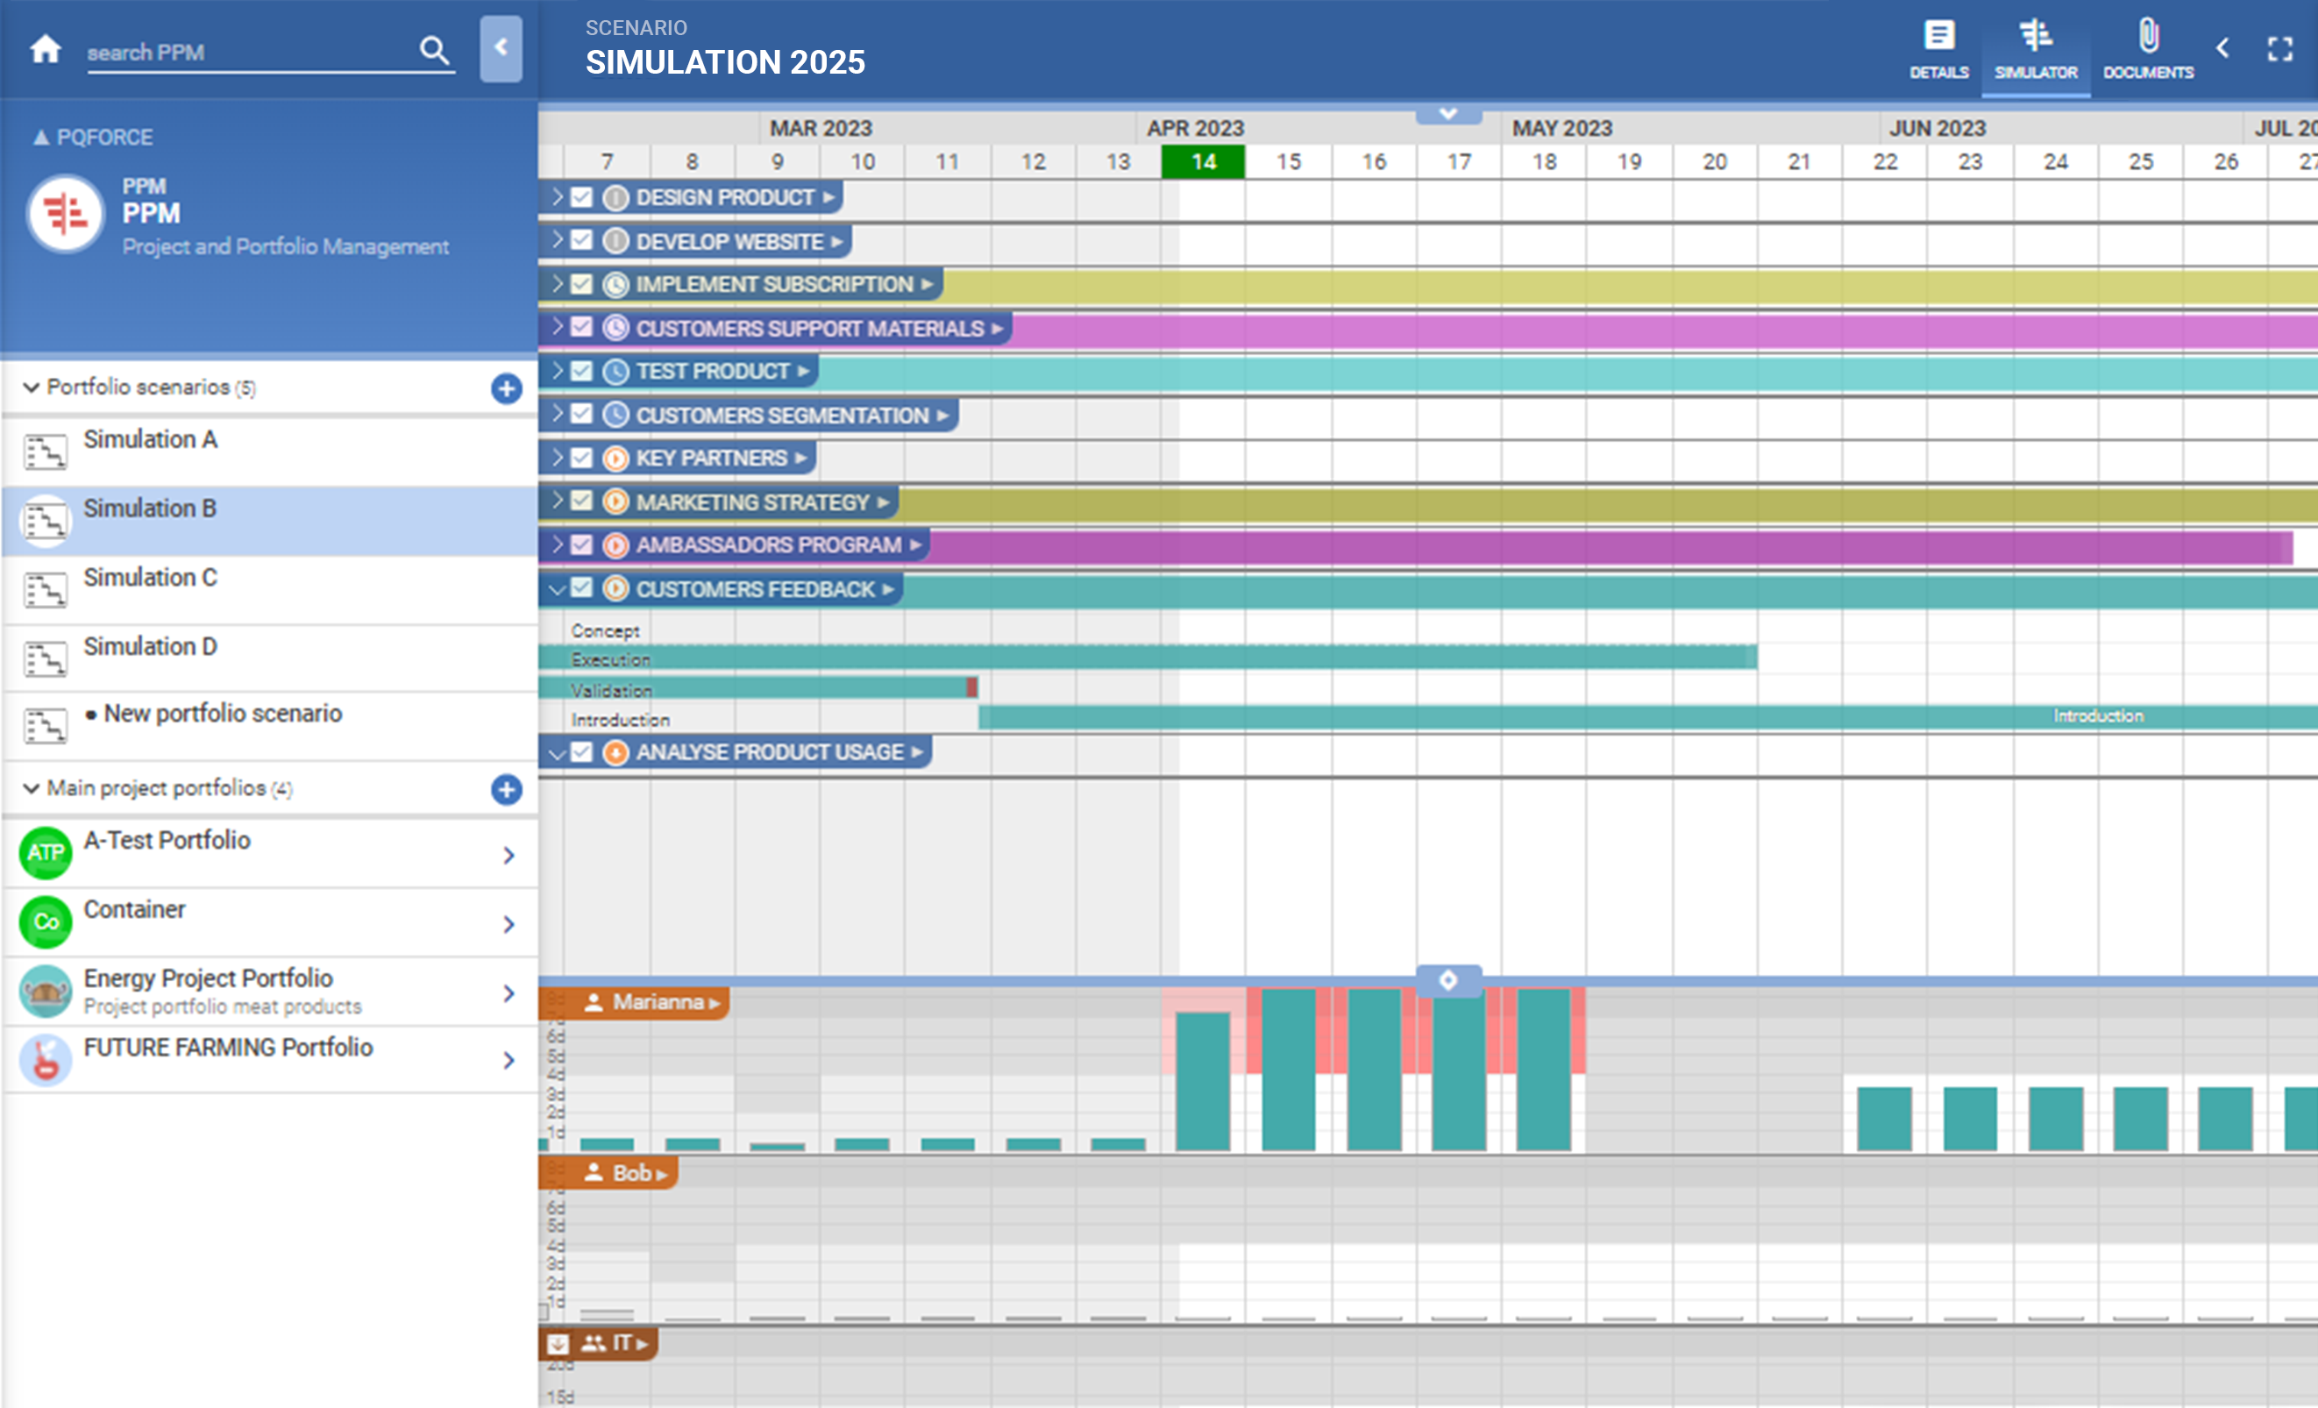This screenshot has width=2318, height=1408.
Task: Click the Execution phase bar of Customers Feedback
Action: point(1147,658)
